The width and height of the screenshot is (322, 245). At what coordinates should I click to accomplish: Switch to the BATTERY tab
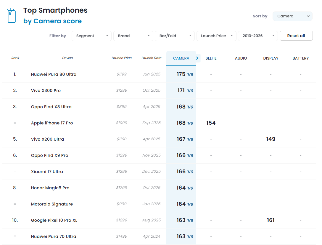coord(301,58)
